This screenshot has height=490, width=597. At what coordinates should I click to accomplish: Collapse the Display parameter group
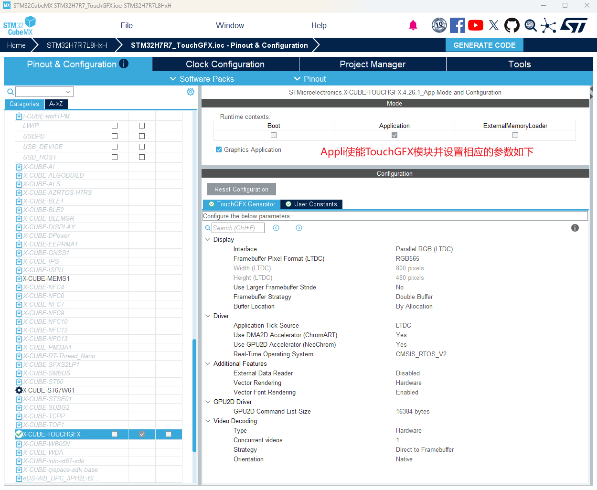[208, 239]
